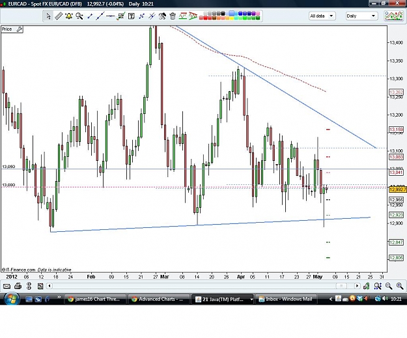
Task: Click the 12,805 price label
Action: pyautogui.click(x=396, y=258)
